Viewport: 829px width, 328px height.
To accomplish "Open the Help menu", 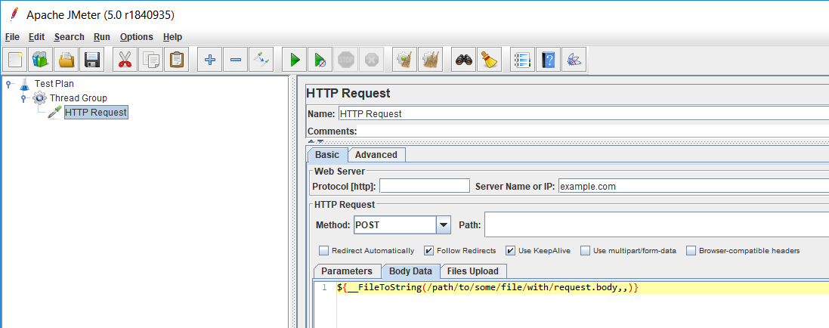I will click(172, 37).
